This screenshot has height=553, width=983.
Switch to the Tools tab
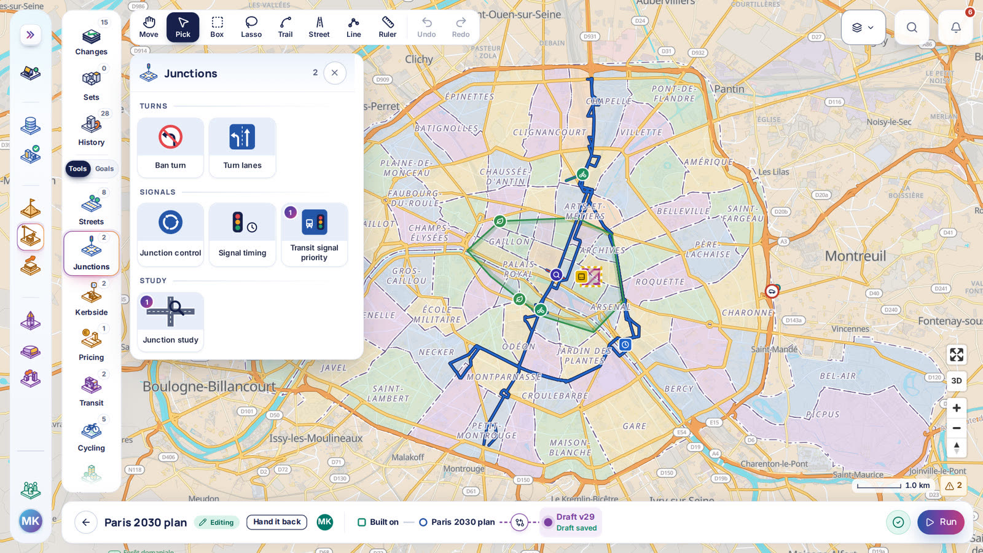point(78,168)
